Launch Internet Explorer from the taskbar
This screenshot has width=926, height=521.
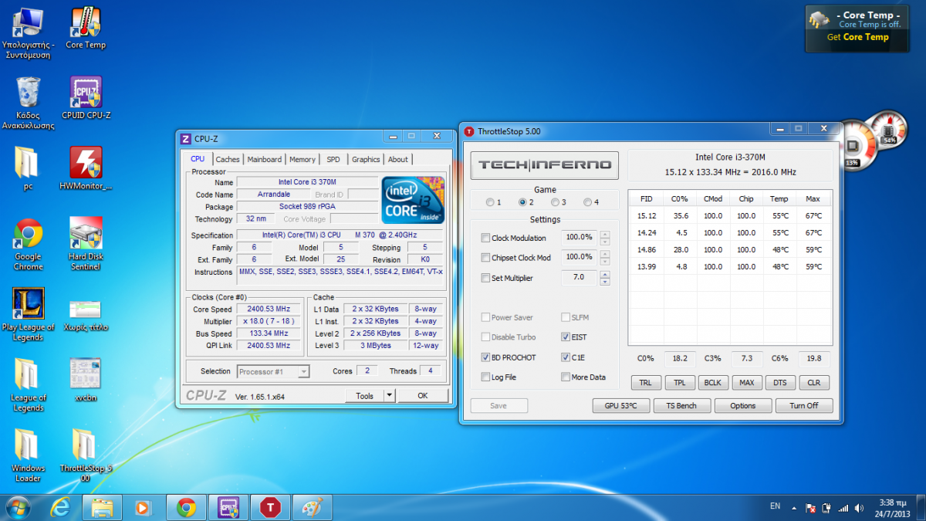click(61, 507)
